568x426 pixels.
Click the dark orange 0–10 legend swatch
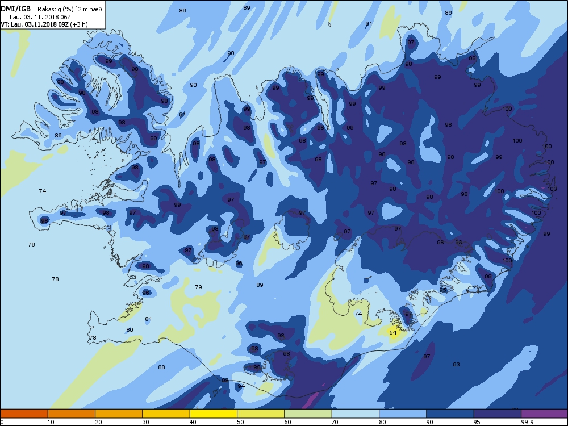pos(24,414)
